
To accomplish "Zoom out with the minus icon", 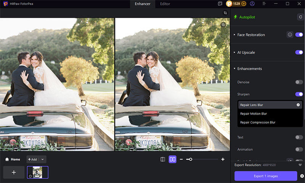I will pos(181,159).
